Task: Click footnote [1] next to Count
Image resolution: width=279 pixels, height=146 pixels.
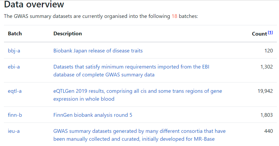Action: pyautogui.click(x=270, y=32)
